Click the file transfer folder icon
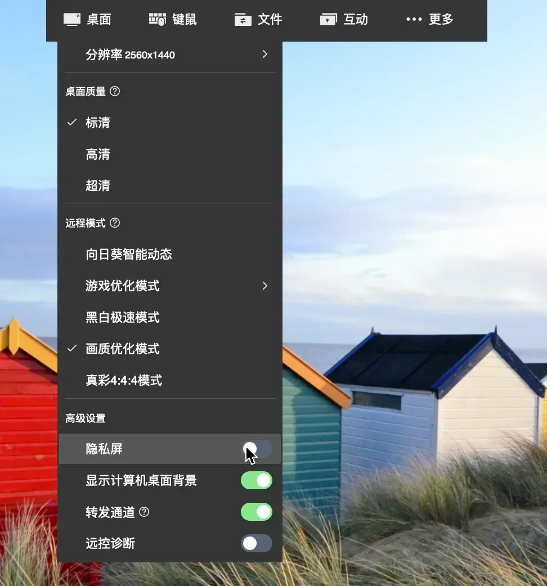Image resolution: width=547 pixels, height=586 pixels. [x=243, y=20]
